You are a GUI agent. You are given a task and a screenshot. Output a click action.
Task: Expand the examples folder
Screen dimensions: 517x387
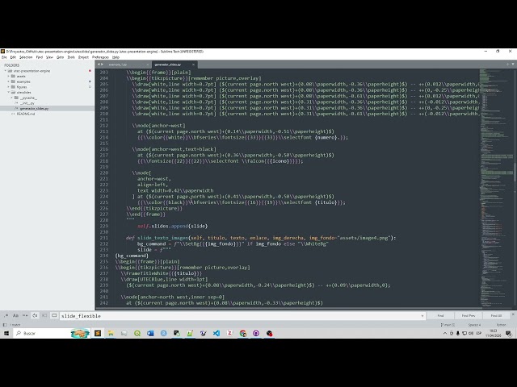(x=9, y=81)
